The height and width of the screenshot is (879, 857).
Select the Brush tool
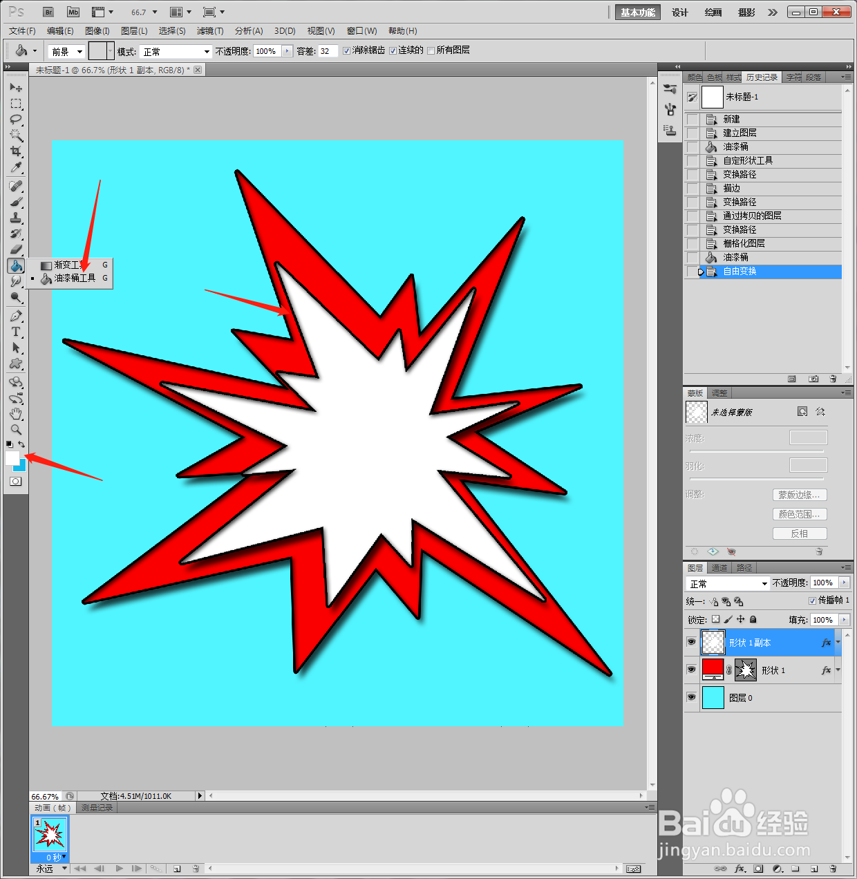coord(16,202)
